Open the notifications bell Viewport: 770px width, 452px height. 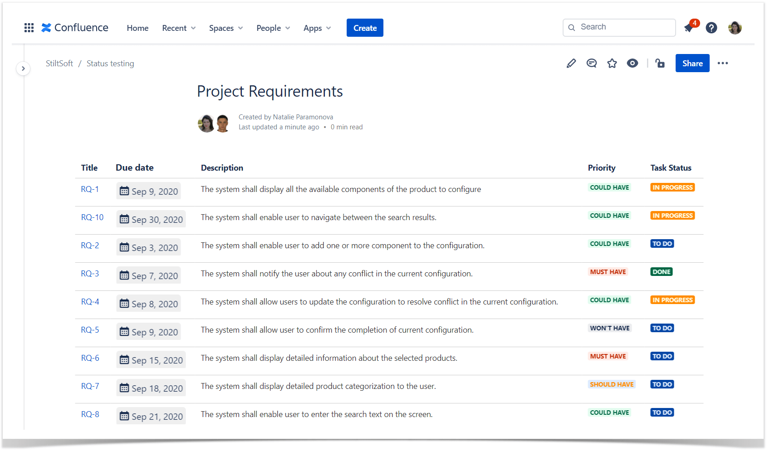pyautogui.click(x=689, y=28)
